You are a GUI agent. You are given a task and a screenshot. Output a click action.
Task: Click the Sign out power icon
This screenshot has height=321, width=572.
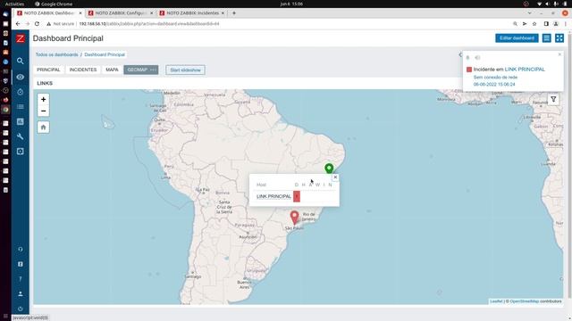coord(21,309)
